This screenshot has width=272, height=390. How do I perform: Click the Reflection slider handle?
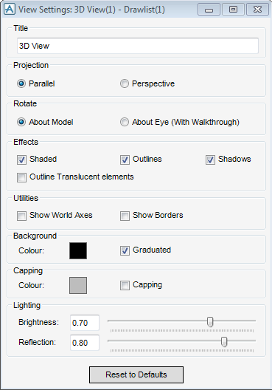[224, 342]
